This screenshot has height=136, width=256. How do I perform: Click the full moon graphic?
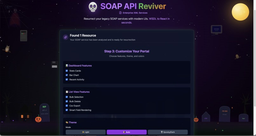(x=240, y=12)
